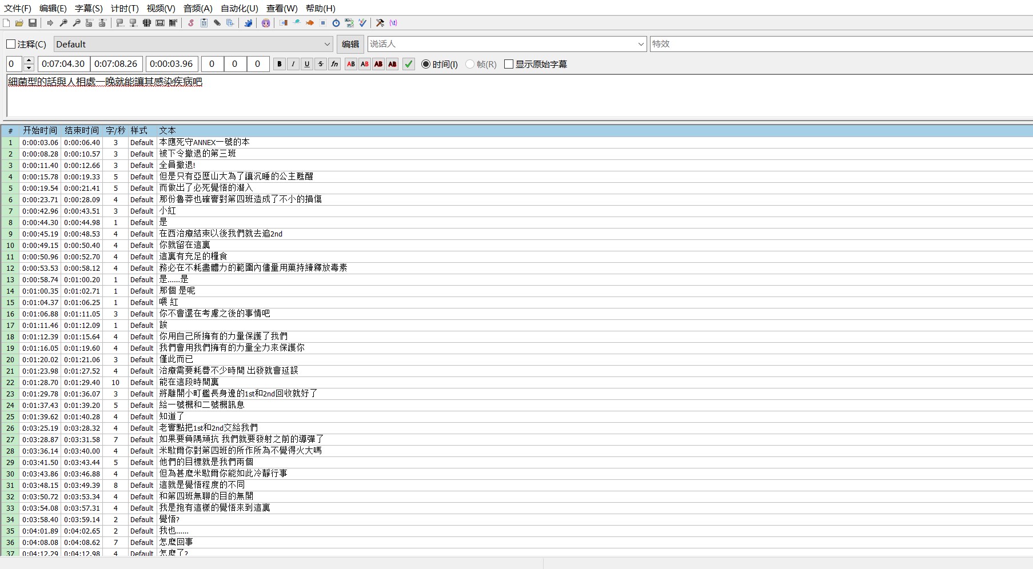This screenshot has width=1033, height=569.
Task: Click the start time field 0:07:04.30
Action: 63,64
